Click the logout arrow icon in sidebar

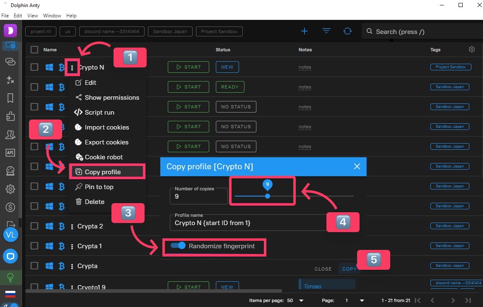10,224
